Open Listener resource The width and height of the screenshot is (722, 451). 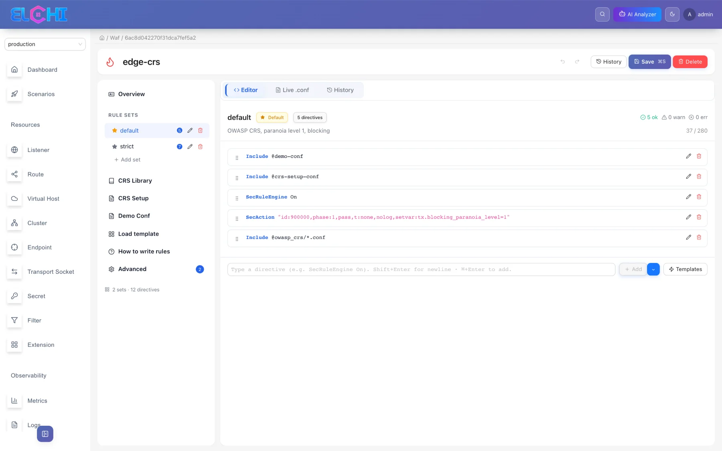[38, 150]
